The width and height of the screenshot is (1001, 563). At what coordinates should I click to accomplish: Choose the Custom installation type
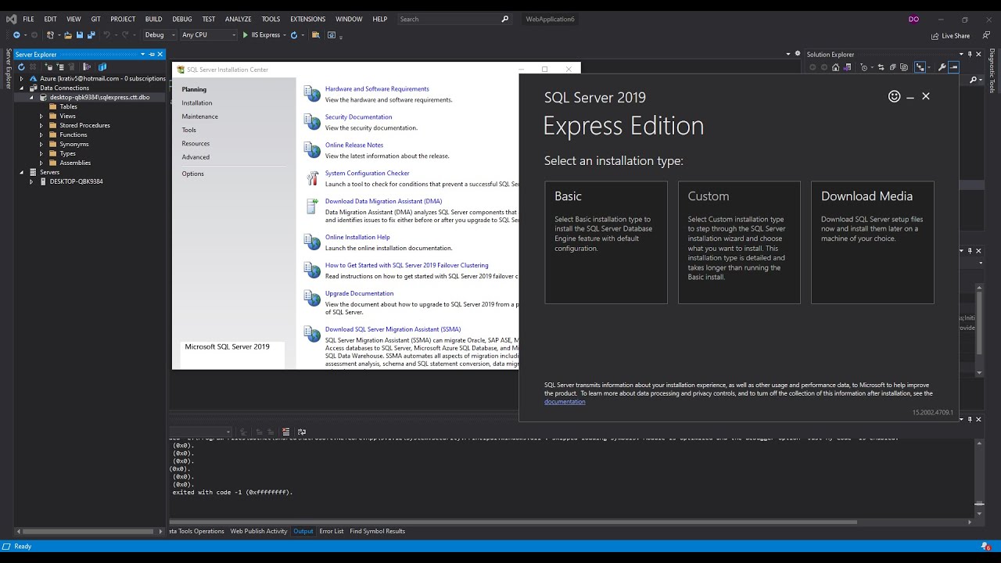click(739, 242)
